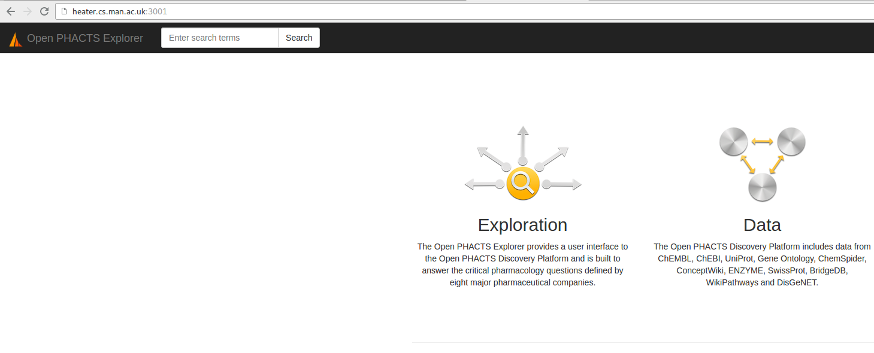
Task: Open the Open PHACTS Explorer home link
Action: tap(85, 38)
